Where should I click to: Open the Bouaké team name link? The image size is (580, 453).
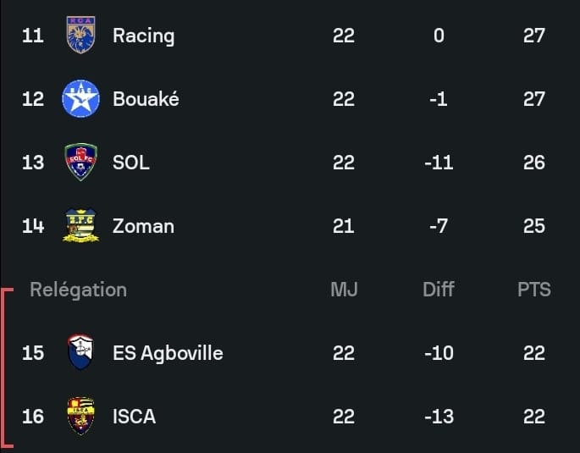[x=146, y=99]
